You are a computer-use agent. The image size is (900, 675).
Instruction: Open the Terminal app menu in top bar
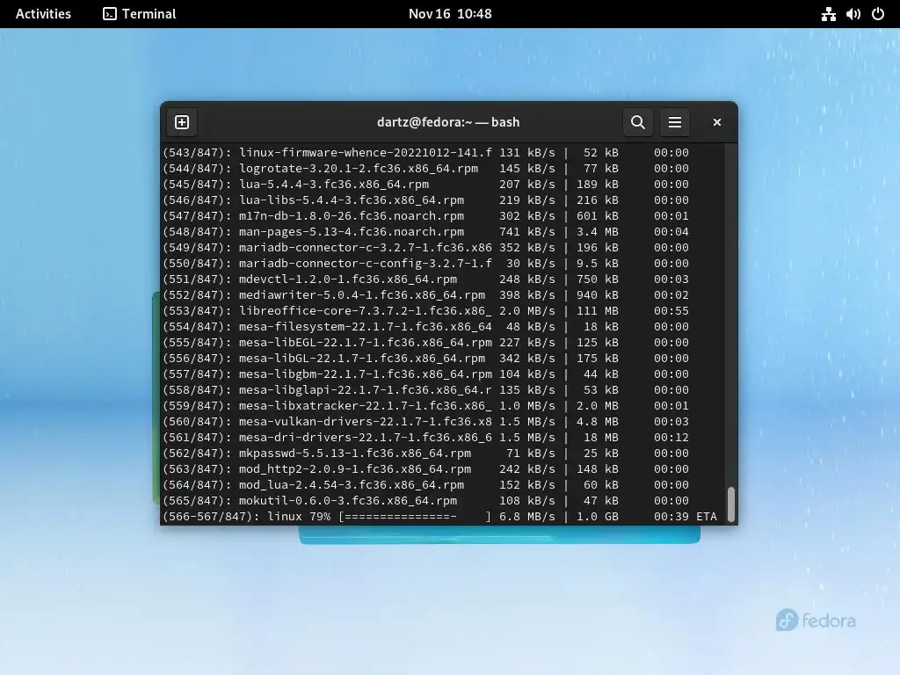140,14
